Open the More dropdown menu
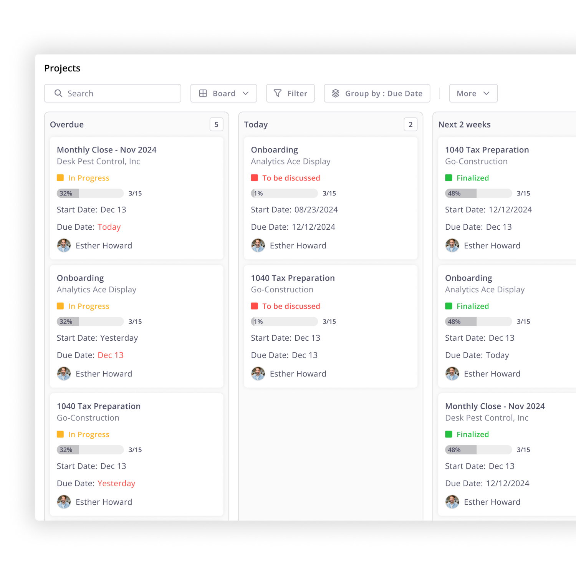 tap(473, 93)
